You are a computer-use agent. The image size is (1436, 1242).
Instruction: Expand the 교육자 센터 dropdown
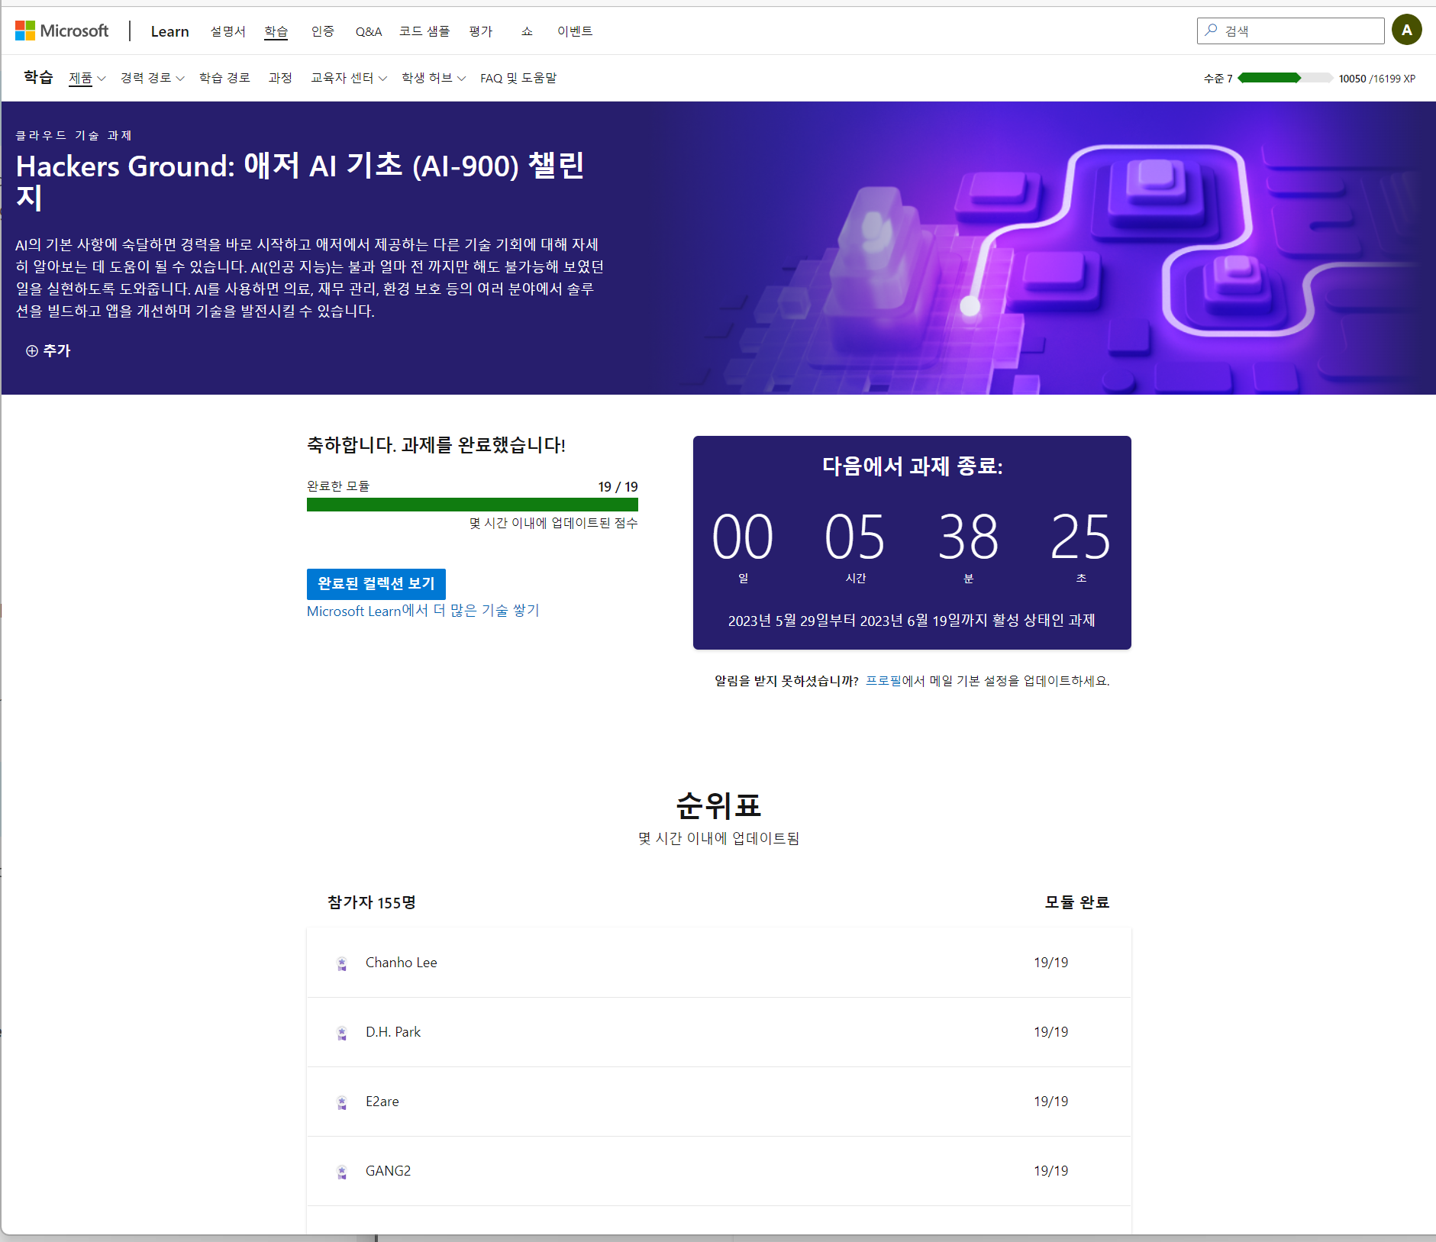(349, 78)
